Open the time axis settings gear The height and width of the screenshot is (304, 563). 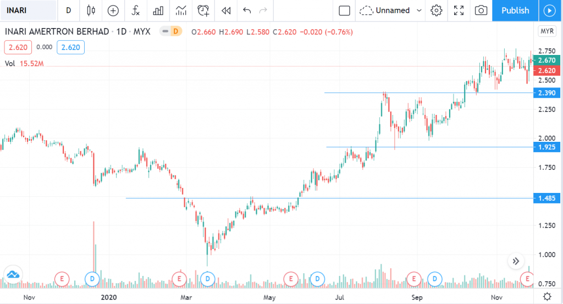click(547, 296)
